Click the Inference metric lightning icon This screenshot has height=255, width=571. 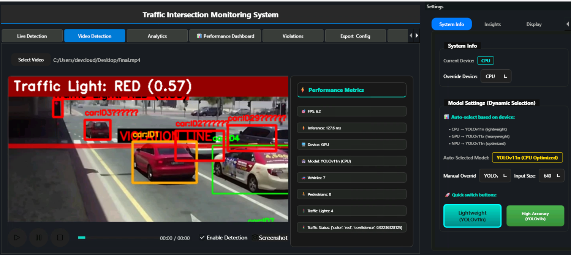pyautogui.click(x=303, y=128)
